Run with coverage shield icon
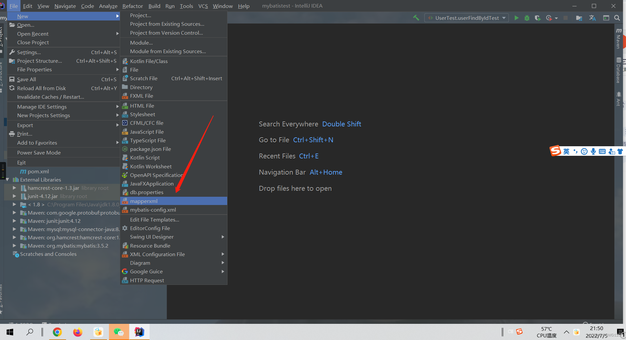 tap(538, 18)
